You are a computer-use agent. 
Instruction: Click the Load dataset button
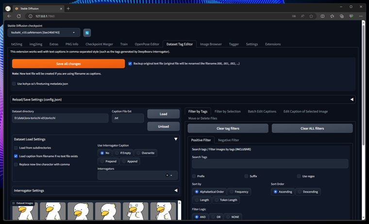point(163,114)
